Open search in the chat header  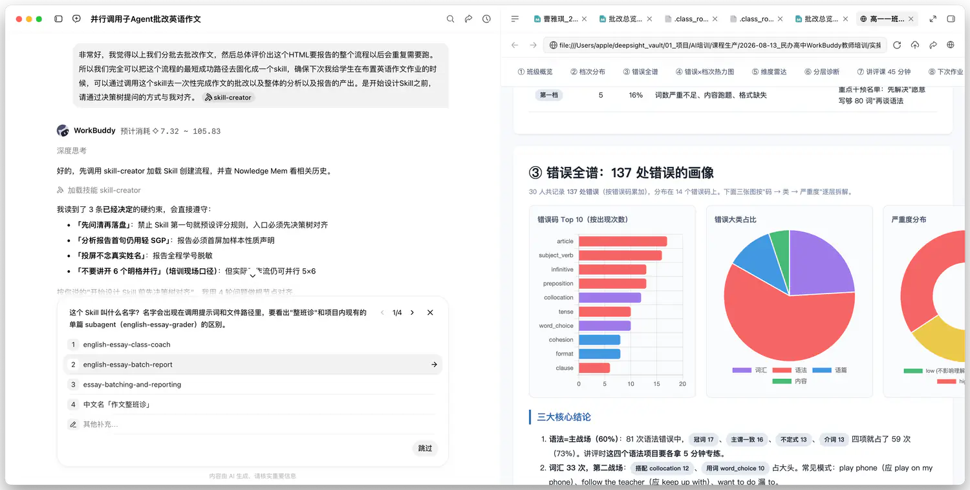[x=451, y=19]
